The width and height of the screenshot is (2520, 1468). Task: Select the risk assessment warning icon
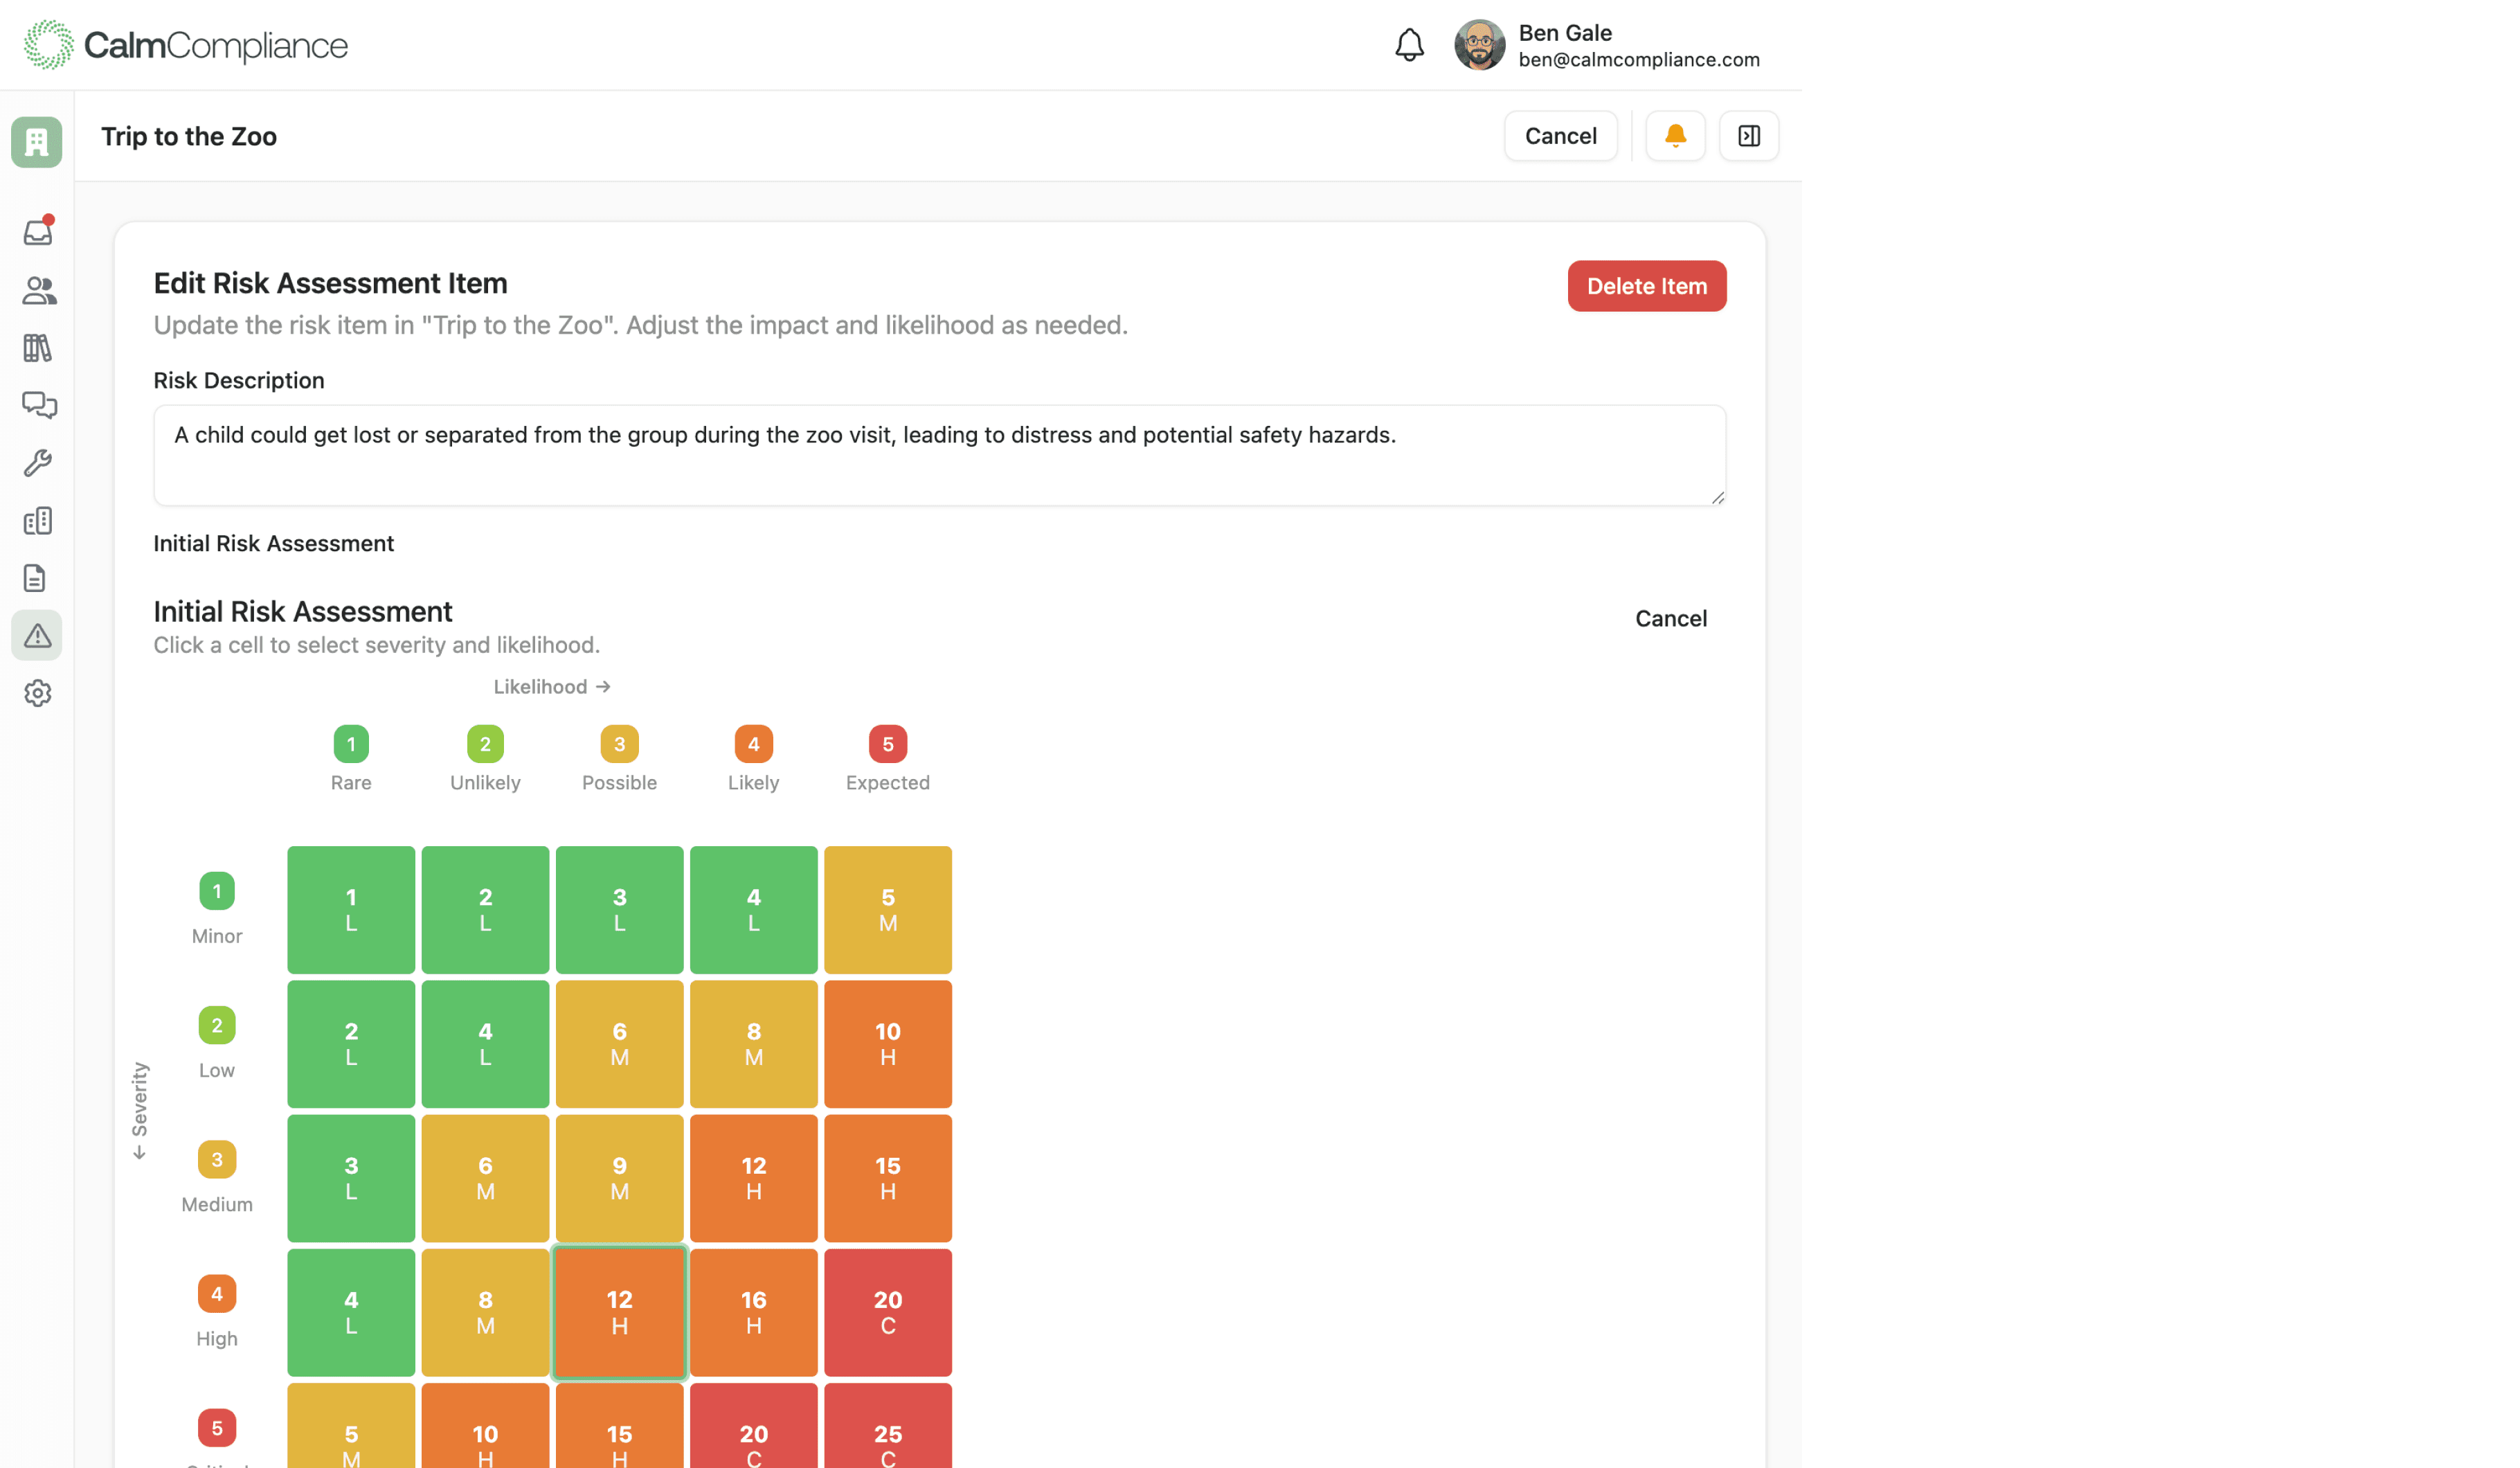37,635
